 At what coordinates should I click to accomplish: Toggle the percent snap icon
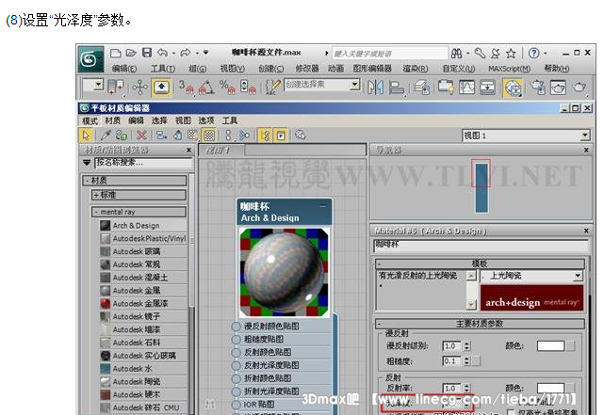227,88
